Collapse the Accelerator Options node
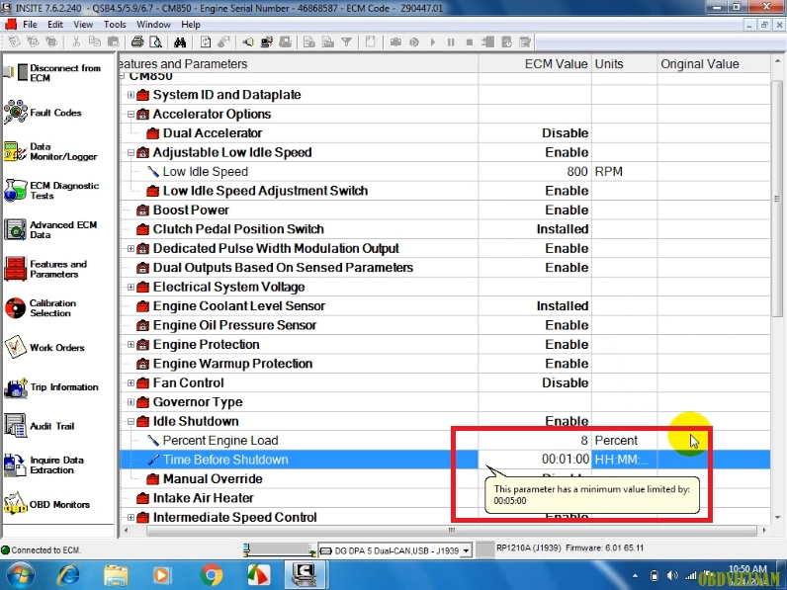This screenshot has height=590, width=787. coord(131,115)
